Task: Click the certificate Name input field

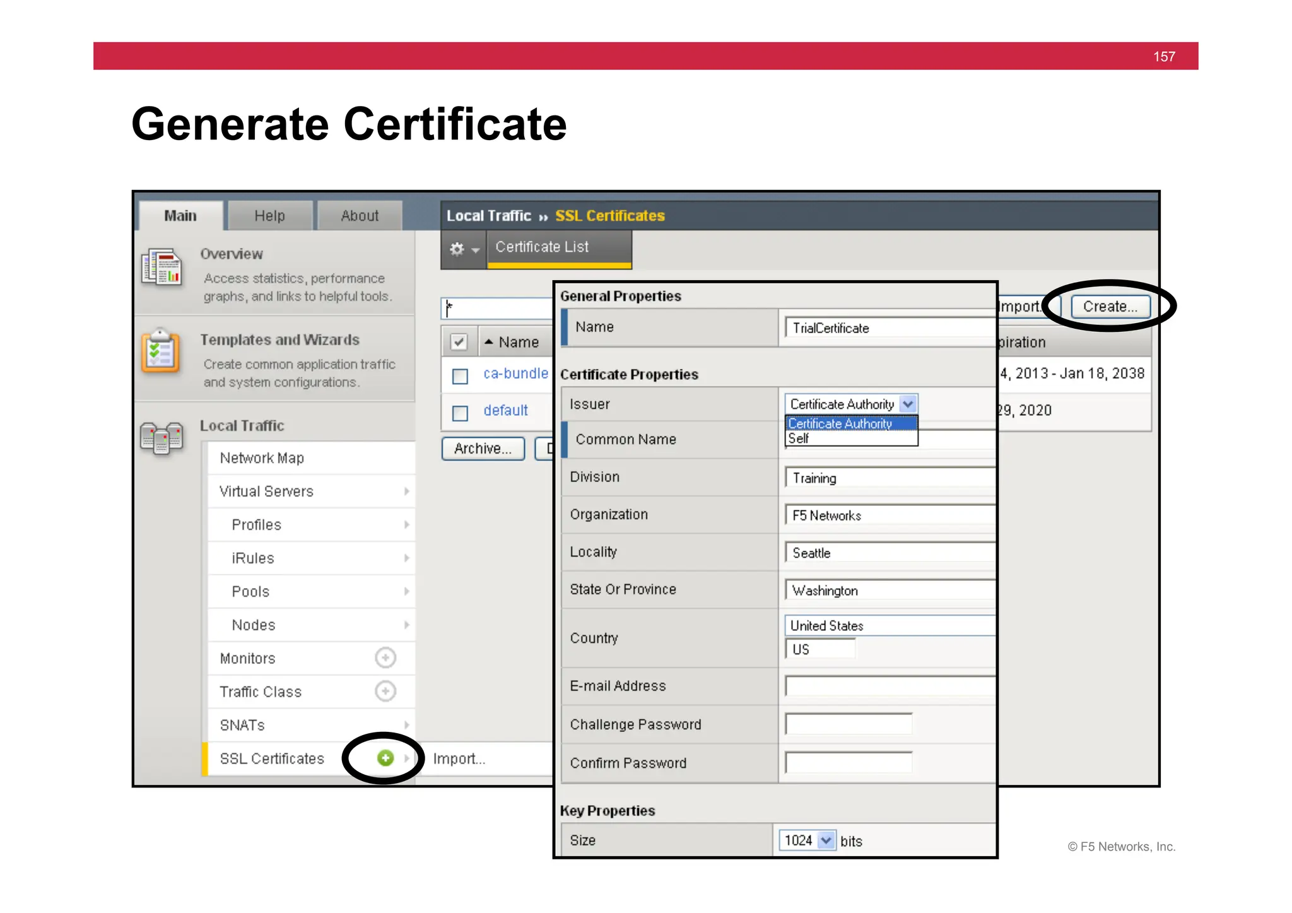Action: [890, 327]
